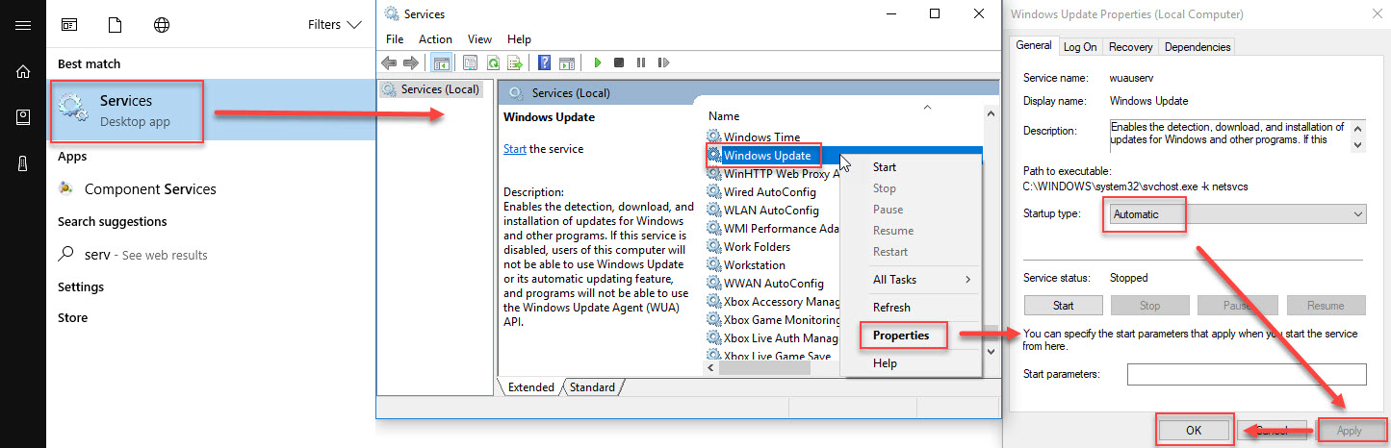Click the Export List toolbar icon
Screen dimensions: 1391x448
coord(515,62)
